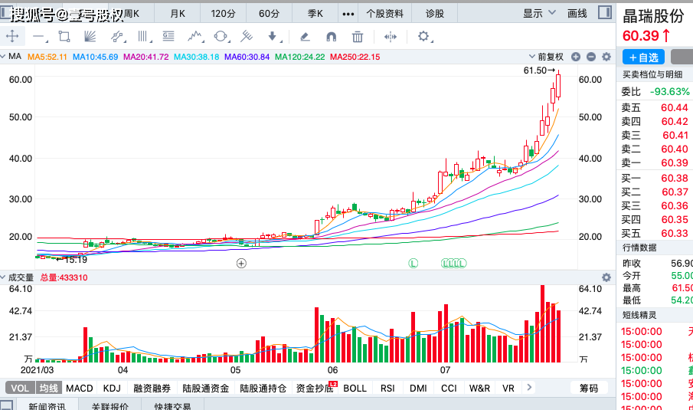The width and height of the screenshot is (693, 410).
Task: Click the plus zoom-in circle icon
Action: 575,57
